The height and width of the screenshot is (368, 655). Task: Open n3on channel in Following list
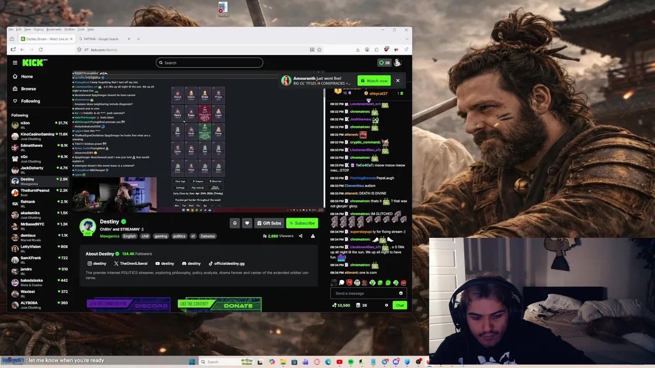tap(39, 125)
